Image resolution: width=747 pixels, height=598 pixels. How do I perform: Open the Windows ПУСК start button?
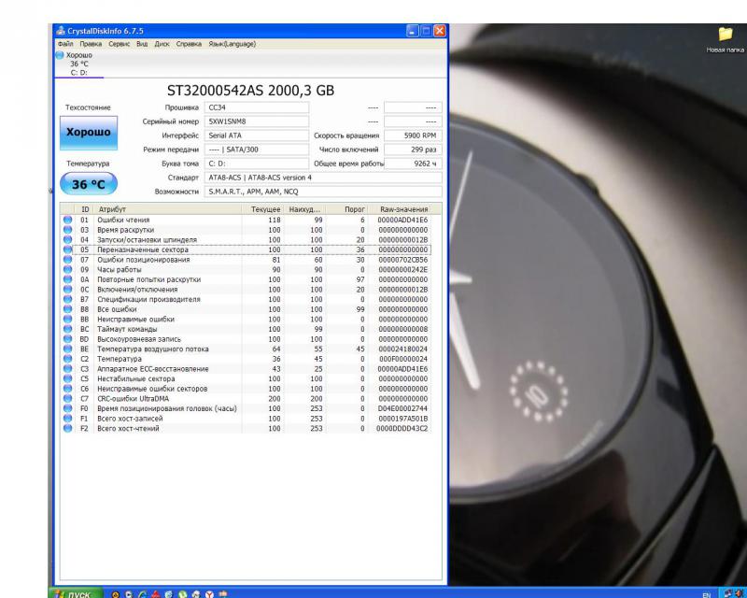coord(77,592)
